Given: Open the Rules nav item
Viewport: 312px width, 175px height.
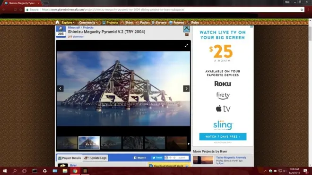Looking at the screenshot, I should click(x=193, y=23).
